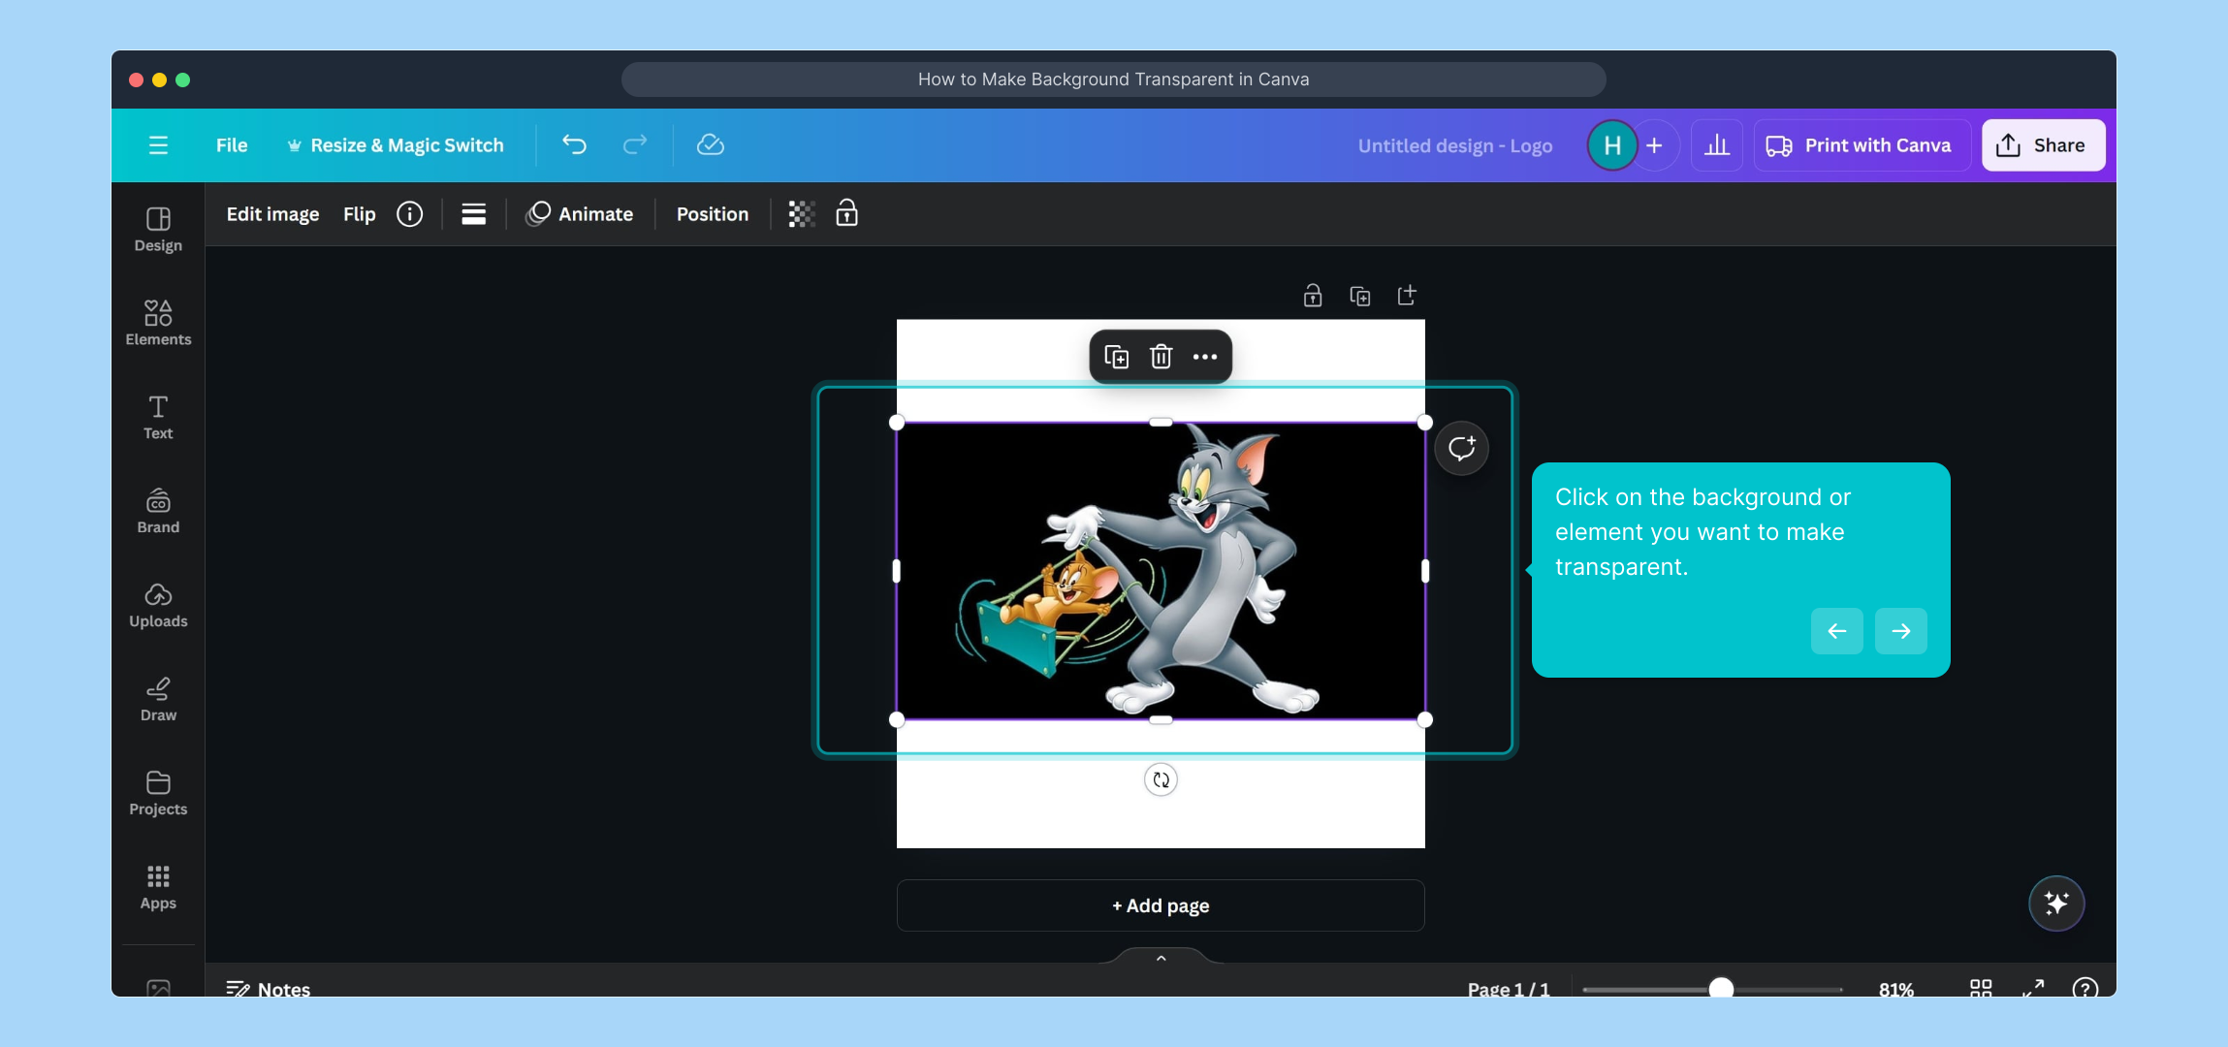2228x1047 pixels.
Task: Click the transparency checkerboard icon
Action: (x=801, y=214)
